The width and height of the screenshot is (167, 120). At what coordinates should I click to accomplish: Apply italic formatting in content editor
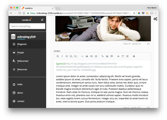(x=62, y=56)
